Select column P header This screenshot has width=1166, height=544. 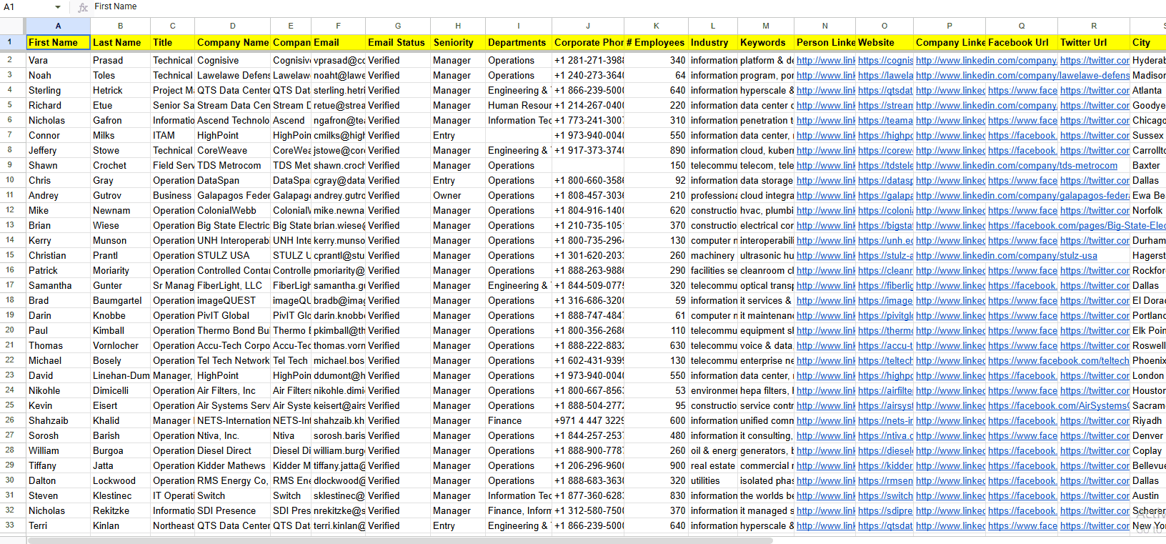950,26
